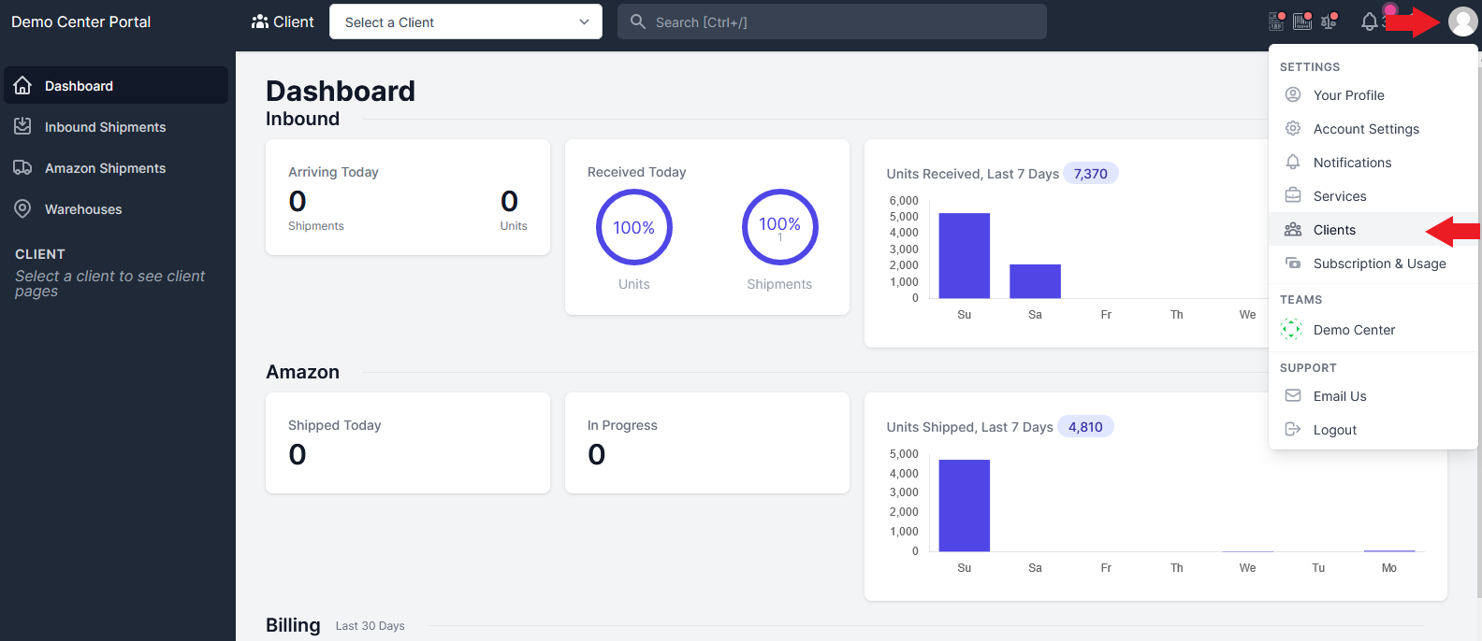Click the Arriving Today card

(x=408, y=197)
